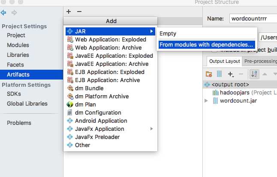Select Empty from the JAR submenu
277x177 pixels.
tap(168, 33)
